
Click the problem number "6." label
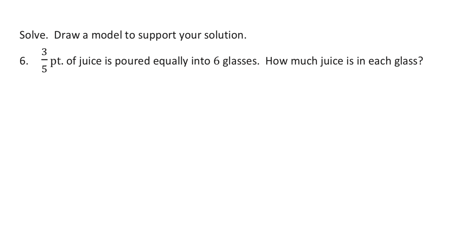[x=24, y=61]
